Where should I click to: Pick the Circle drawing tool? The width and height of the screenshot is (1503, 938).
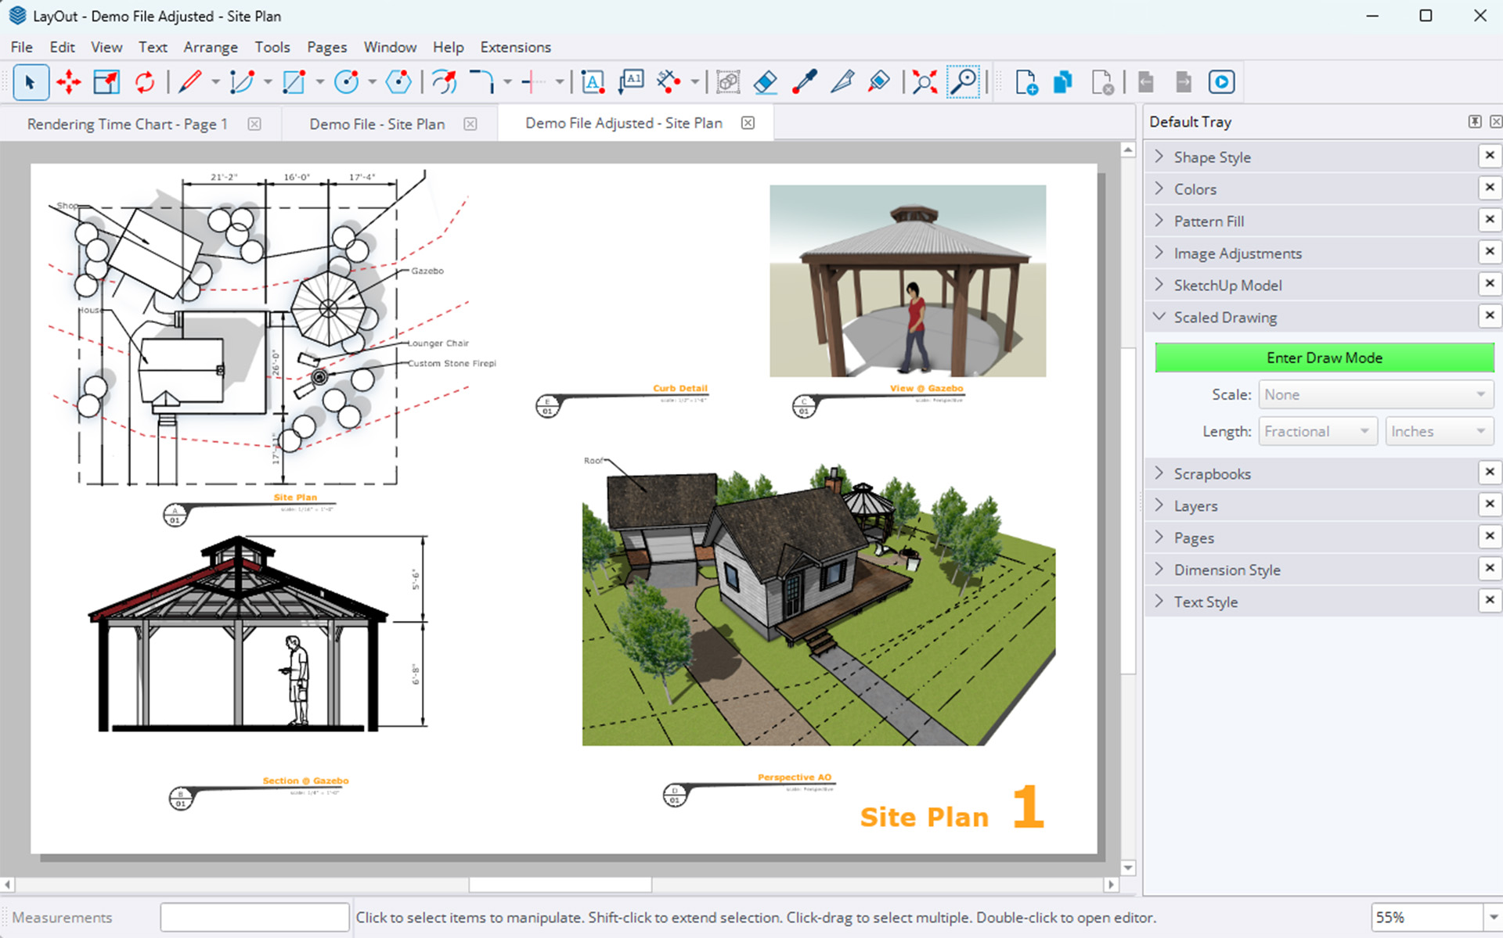tap(346, 82)
